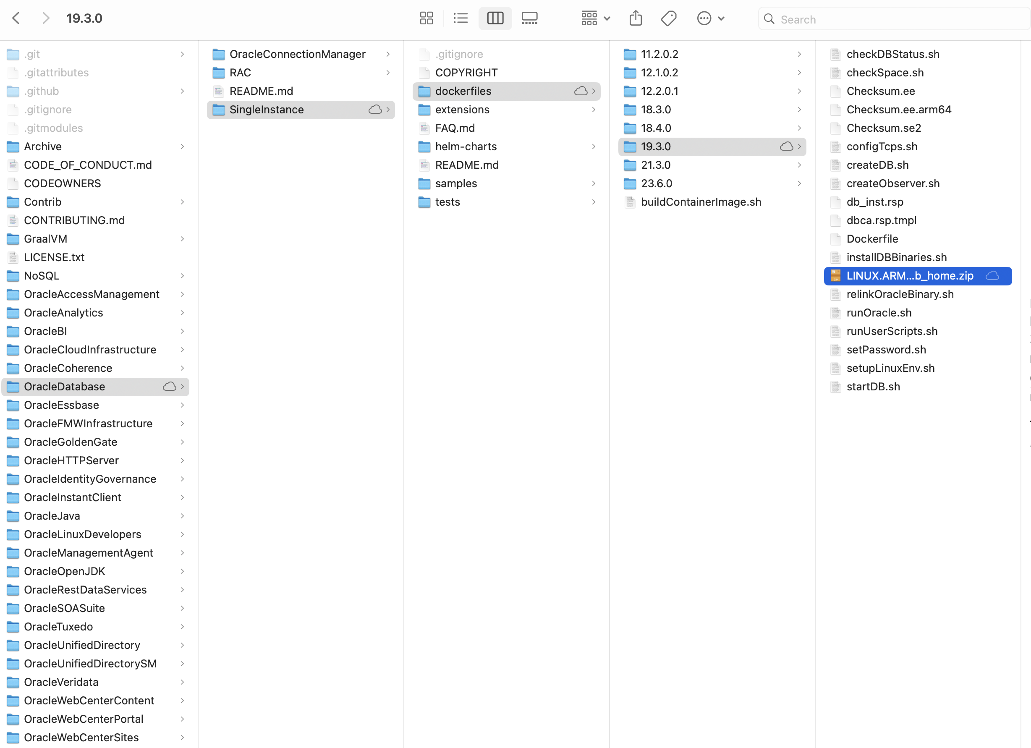Viewport: 1031px width, 748px height.
Task: Select the dbca.rsp.tmpl file
Action: 917,220
